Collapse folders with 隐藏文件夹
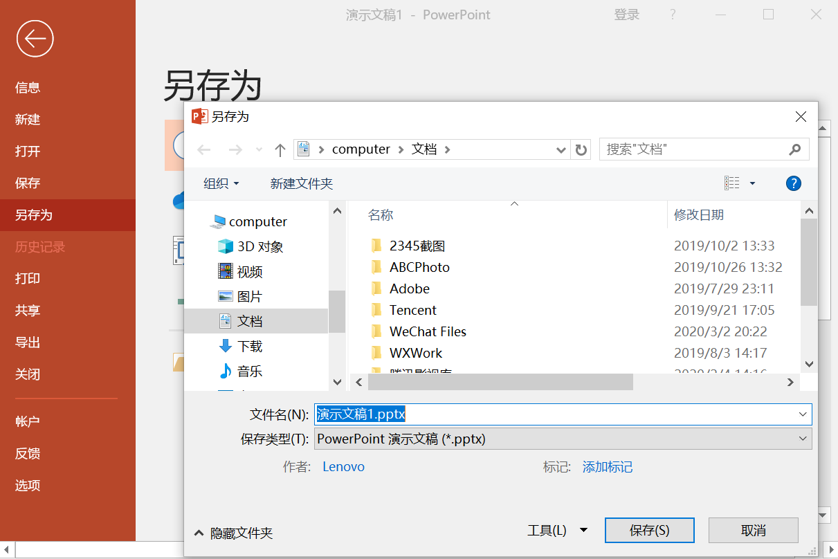 pyautogui.click(x=233, y=533)
